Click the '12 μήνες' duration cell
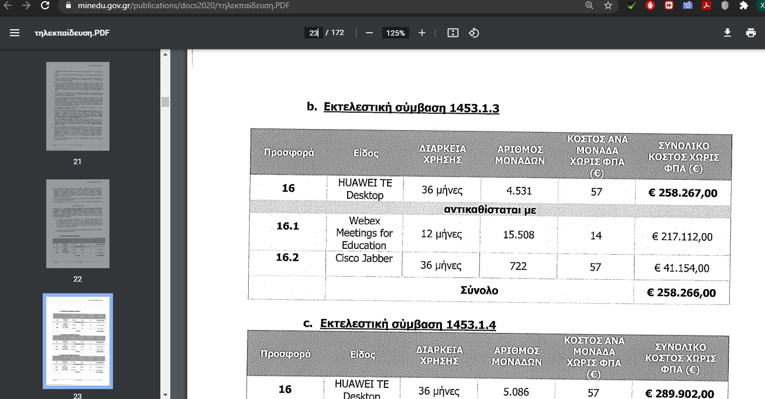765x399 pixels. [x=441, y=234]
